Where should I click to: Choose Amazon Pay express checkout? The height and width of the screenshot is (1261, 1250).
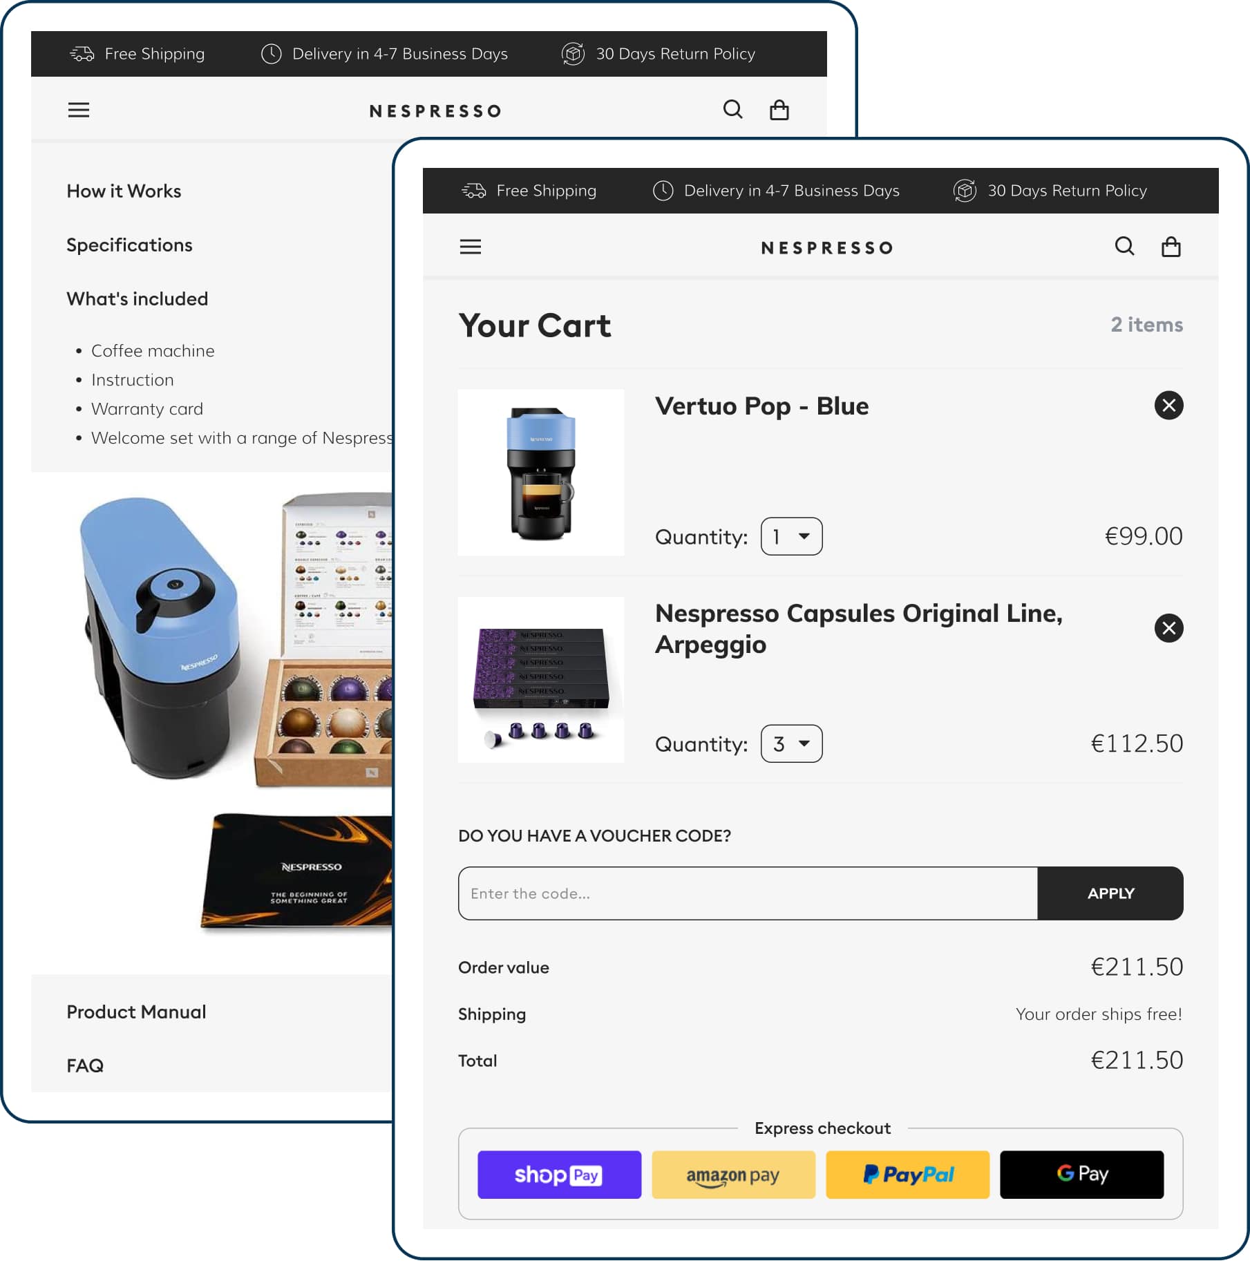(733, 1175)
